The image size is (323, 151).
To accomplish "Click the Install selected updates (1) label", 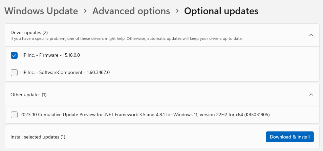I will tap(38, 137).
